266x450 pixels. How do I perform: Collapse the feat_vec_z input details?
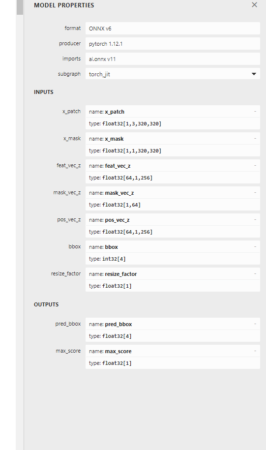(x=255, y=165)
